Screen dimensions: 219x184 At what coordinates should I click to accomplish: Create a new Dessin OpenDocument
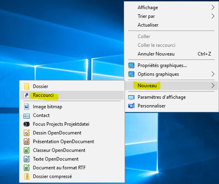[72, 133]
